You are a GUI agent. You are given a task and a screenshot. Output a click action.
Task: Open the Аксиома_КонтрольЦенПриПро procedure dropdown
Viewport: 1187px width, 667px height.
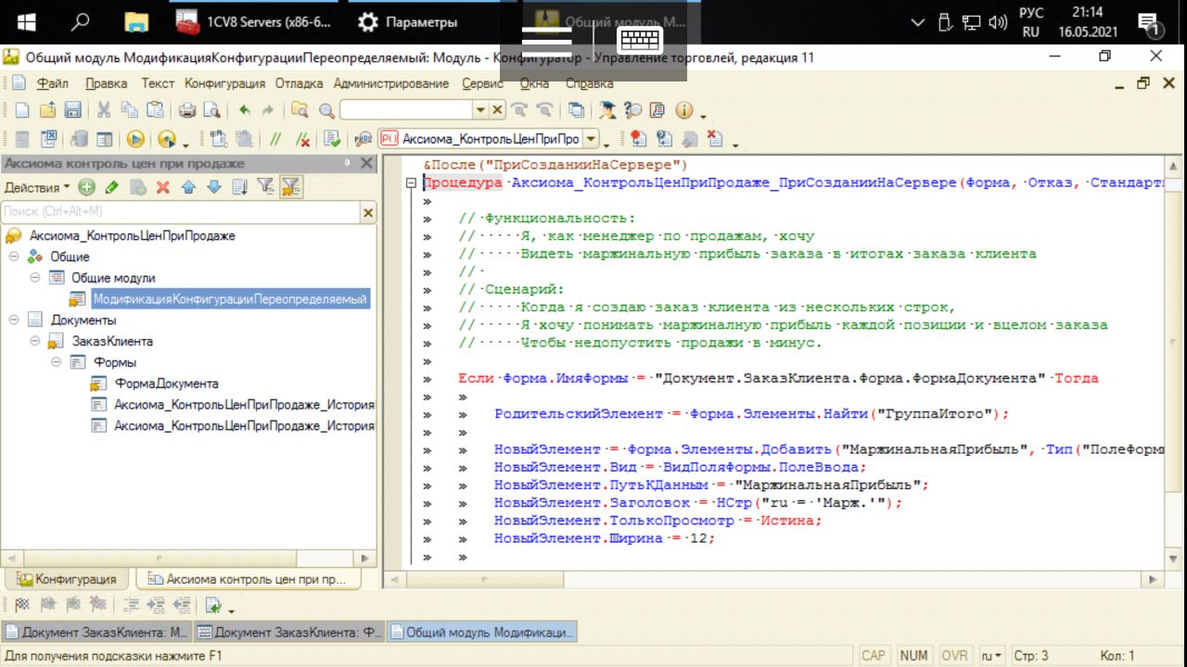click(591, 139)
